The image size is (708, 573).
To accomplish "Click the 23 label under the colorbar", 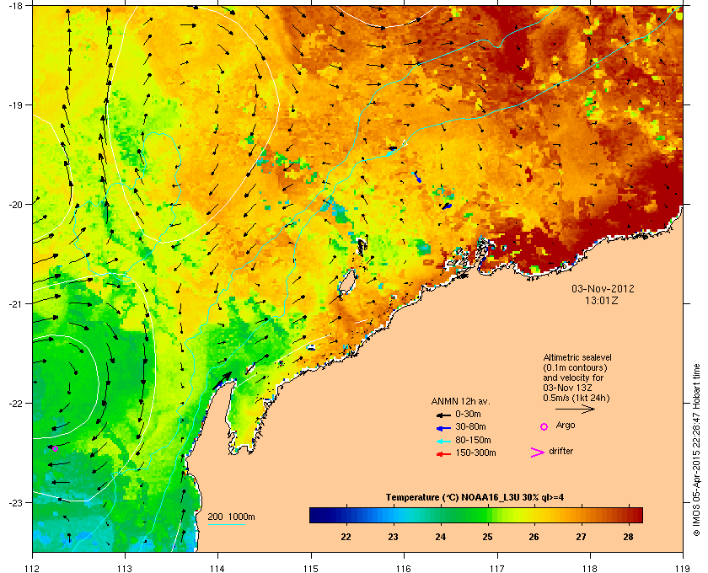I will pyautogui.click(x=393, y=537).
